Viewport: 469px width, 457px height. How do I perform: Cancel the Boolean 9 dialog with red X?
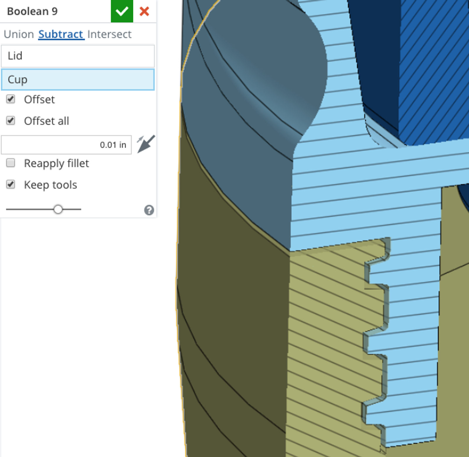[144, 11]
